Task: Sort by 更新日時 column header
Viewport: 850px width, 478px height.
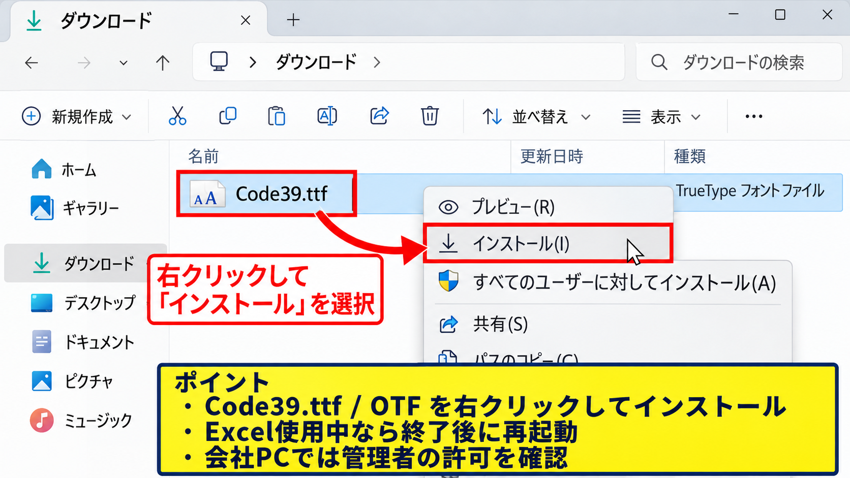Action: (552, 156)
